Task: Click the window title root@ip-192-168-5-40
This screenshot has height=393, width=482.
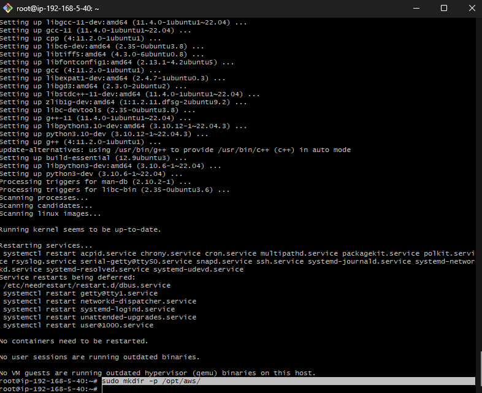Action: click(x=58, y=9)
